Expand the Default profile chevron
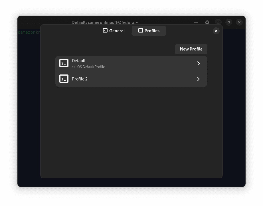The height and width of the screenshot is (206, 263). click(199, 63)
